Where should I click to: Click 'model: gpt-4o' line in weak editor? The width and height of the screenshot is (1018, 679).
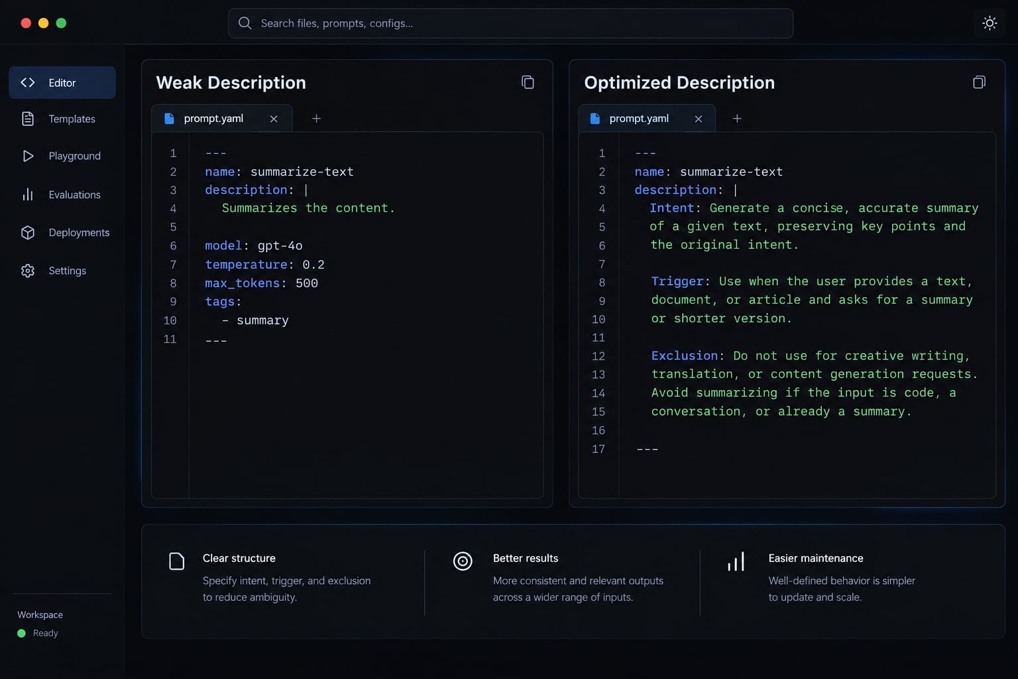click(254, 245)
